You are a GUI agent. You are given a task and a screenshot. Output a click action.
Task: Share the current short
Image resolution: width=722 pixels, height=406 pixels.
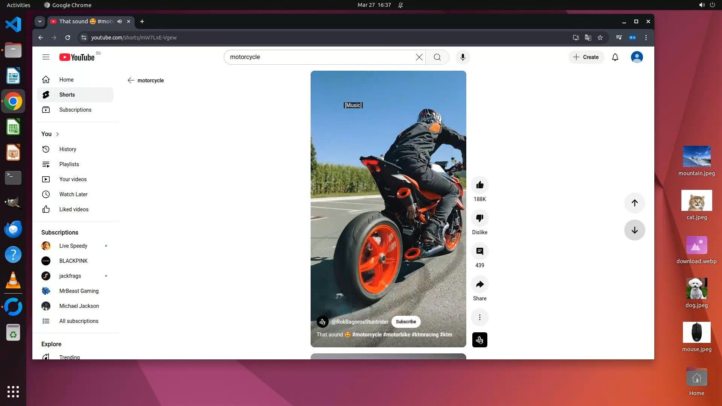(x=479, y=284)
